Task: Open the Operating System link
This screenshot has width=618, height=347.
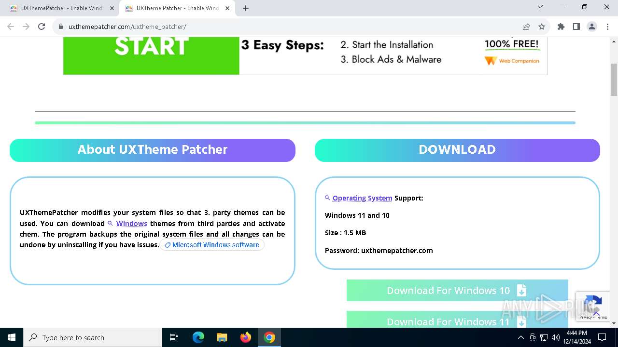Action: click(x=362, y=198)
